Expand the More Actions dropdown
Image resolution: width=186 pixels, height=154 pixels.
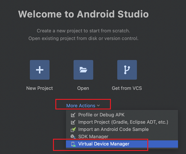(x=83, y=106)
